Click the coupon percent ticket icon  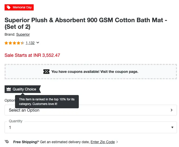click(x=46, y=72)
